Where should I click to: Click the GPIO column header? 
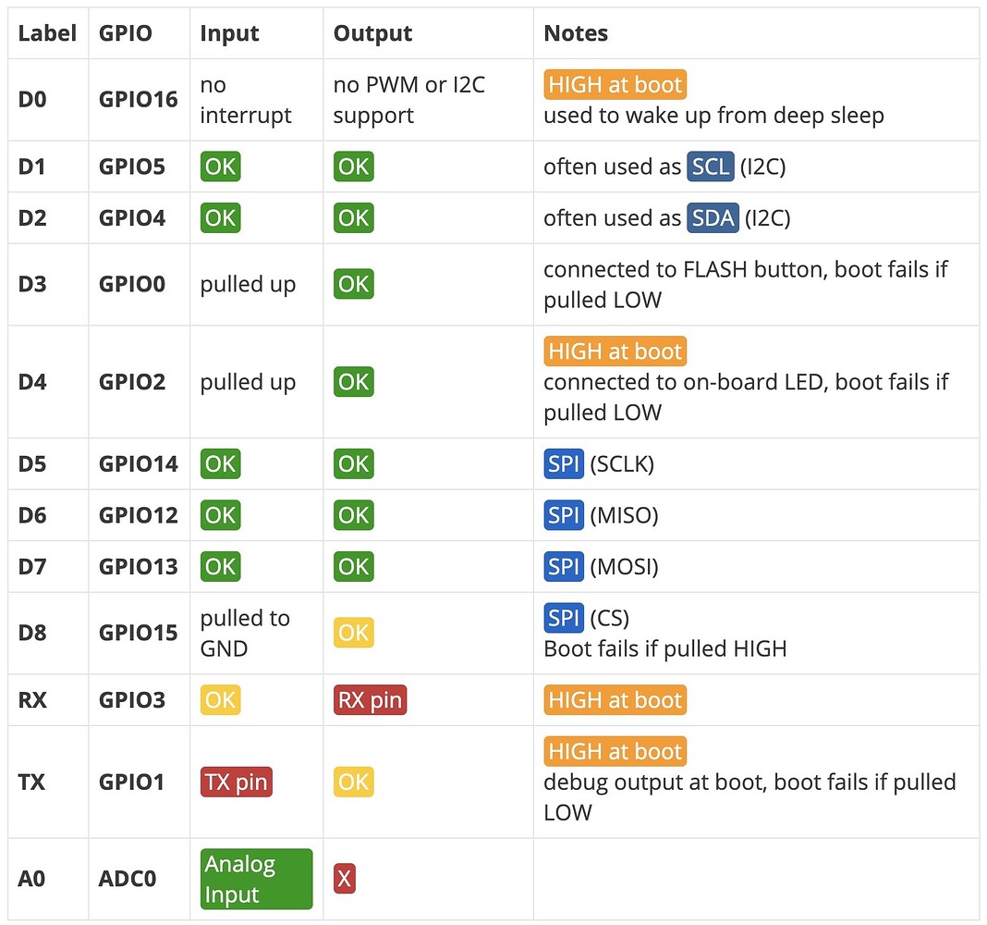[126, 33]
